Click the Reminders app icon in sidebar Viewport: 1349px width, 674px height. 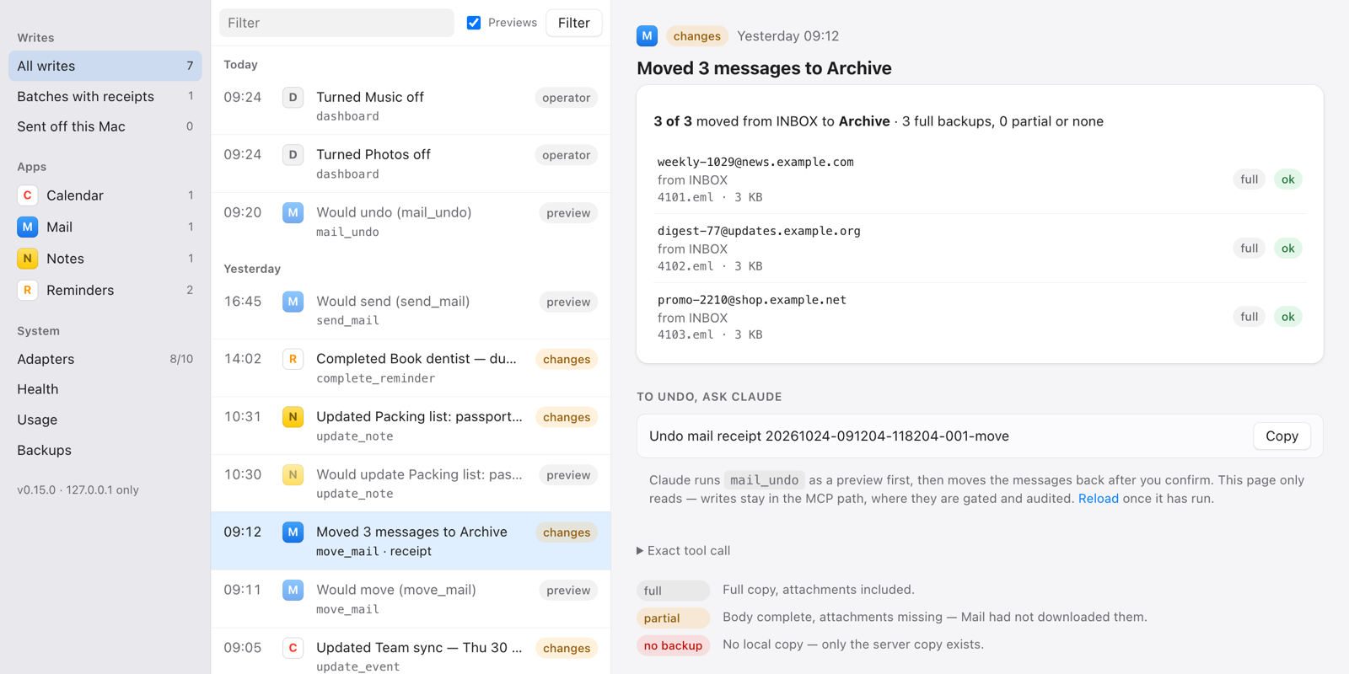28,290
